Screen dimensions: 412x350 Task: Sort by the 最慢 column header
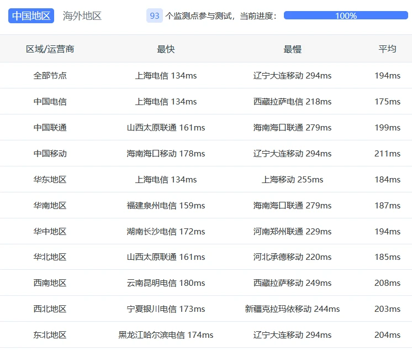click(292, 49)
